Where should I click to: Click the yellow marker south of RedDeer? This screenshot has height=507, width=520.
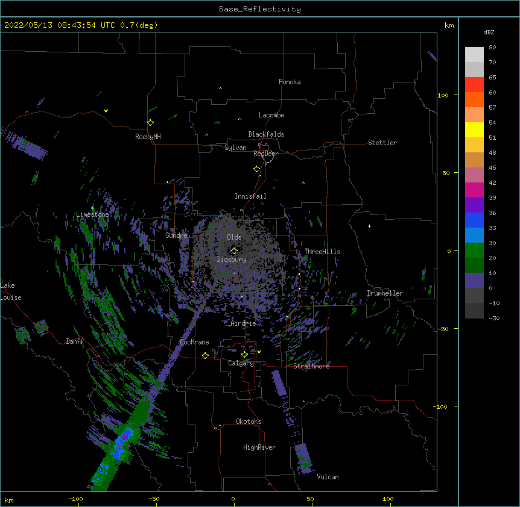[256, 169]
